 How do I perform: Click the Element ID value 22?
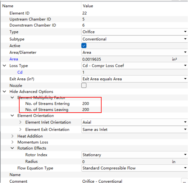pos(85,13)
